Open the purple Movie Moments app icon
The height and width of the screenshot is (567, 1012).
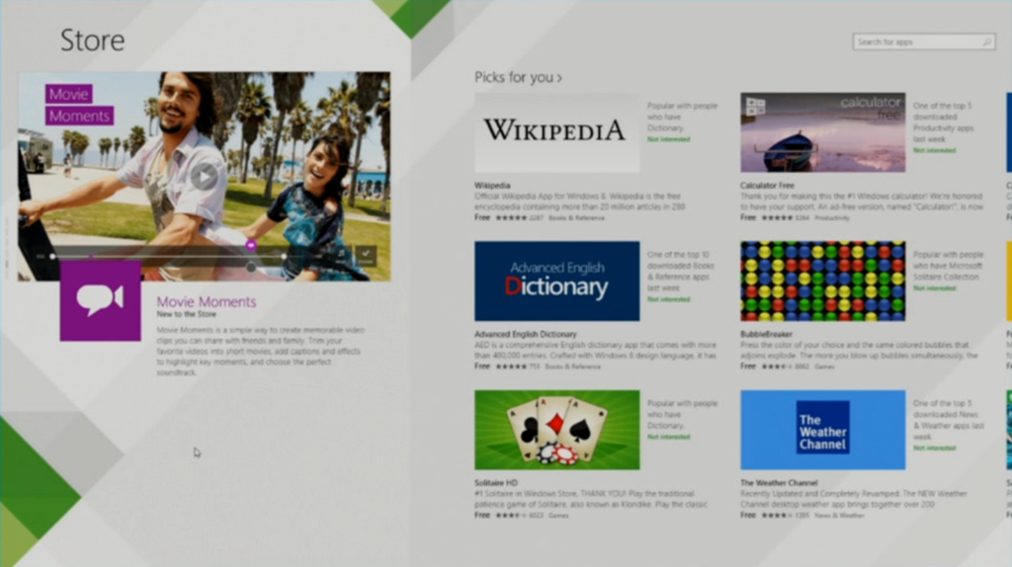(100, 300)
